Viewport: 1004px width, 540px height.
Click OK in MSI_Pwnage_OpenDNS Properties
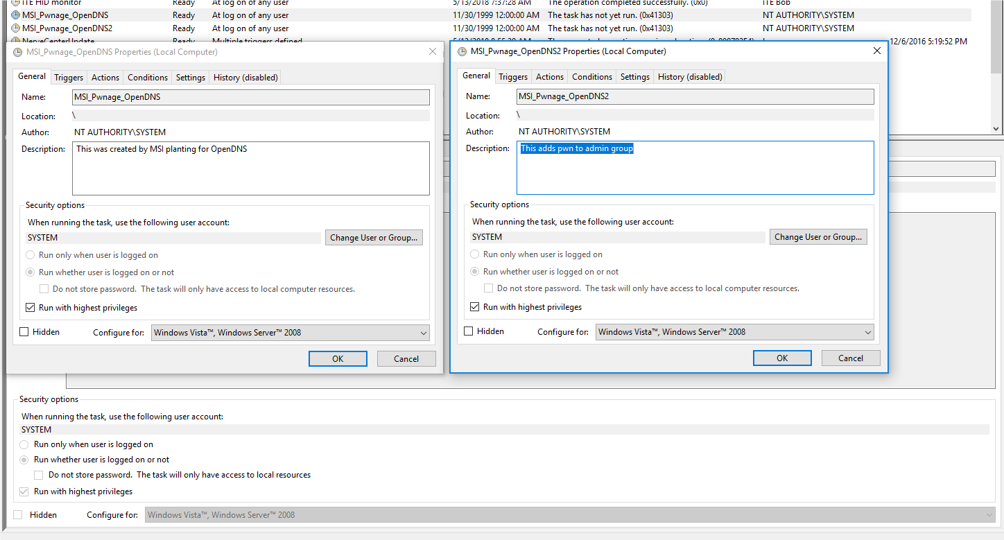pyautogui.click(x=338, y=359)
